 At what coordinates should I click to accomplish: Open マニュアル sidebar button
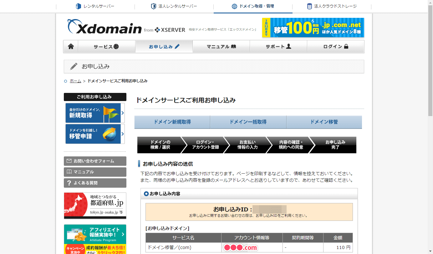(95, 172)
